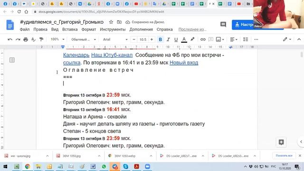Toggle Italic formatting

(x=168, y=39)
